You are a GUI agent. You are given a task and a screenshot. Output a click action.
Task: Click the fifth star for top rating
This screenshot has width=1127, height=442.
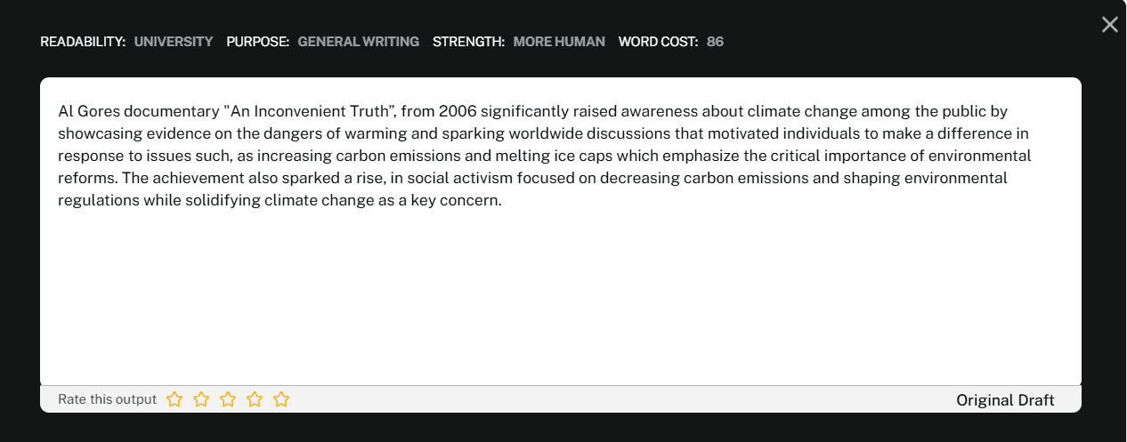281,400
